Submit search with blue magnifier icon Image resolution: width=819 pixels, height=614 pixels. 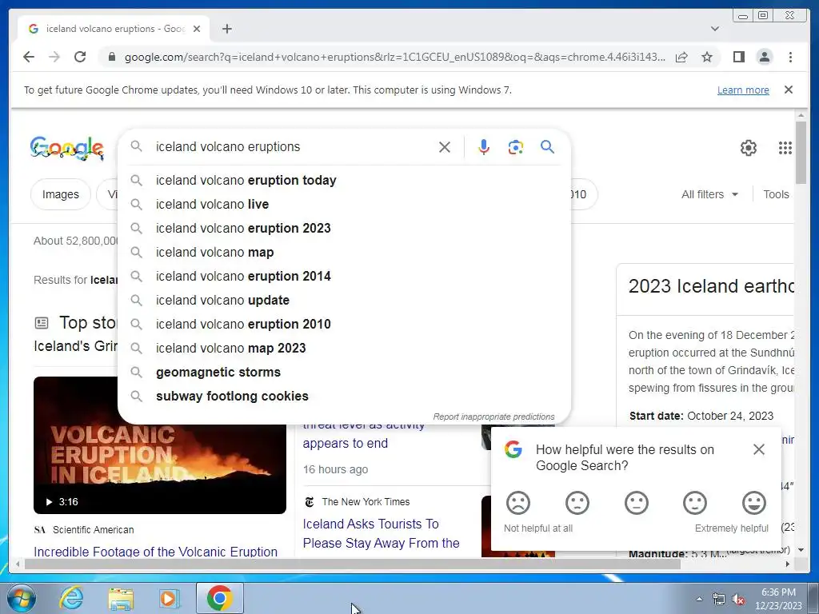[x=547, y=147]
